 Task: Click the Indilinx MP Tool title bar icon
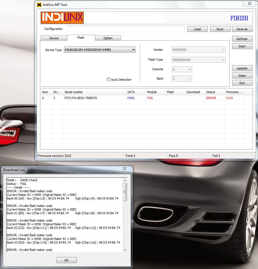click(39, 5)
